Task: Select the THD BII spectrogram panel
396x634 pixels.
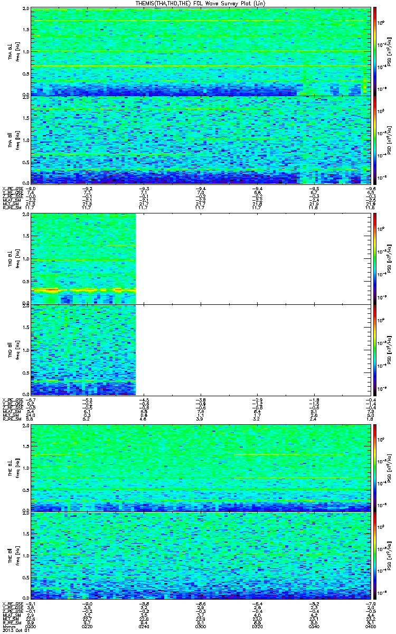Action: [200, 350]
